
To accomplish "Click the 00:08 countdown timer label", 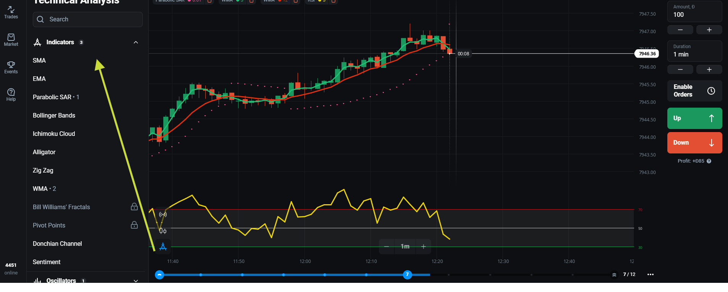I will pos(464,54).
